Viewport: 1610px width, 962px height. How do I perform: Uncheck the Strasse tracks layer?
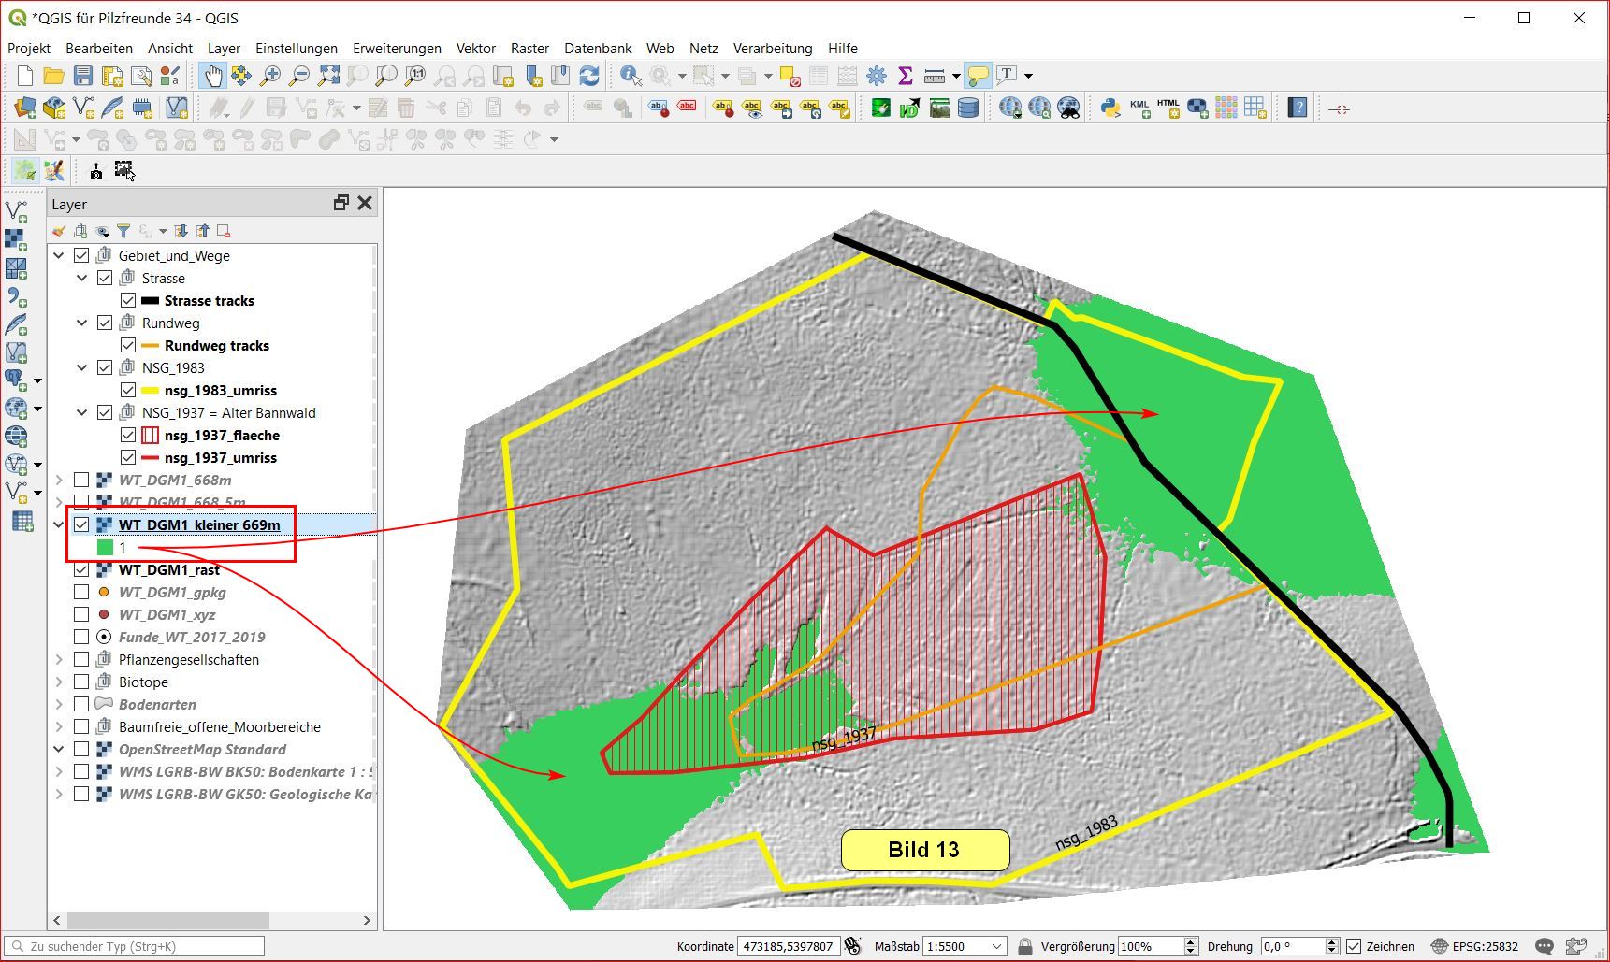click(128, 301)
